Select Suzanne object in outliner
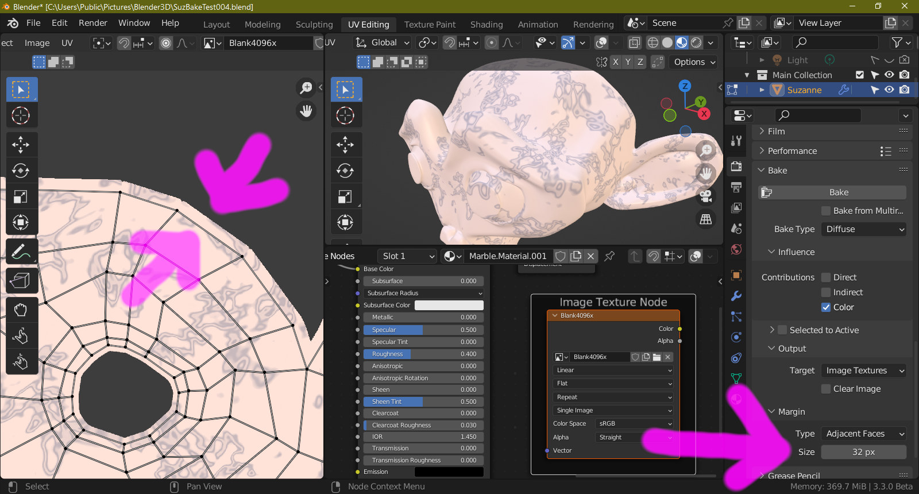The height and width of the screenshot is (494, 919). point(804,90)
